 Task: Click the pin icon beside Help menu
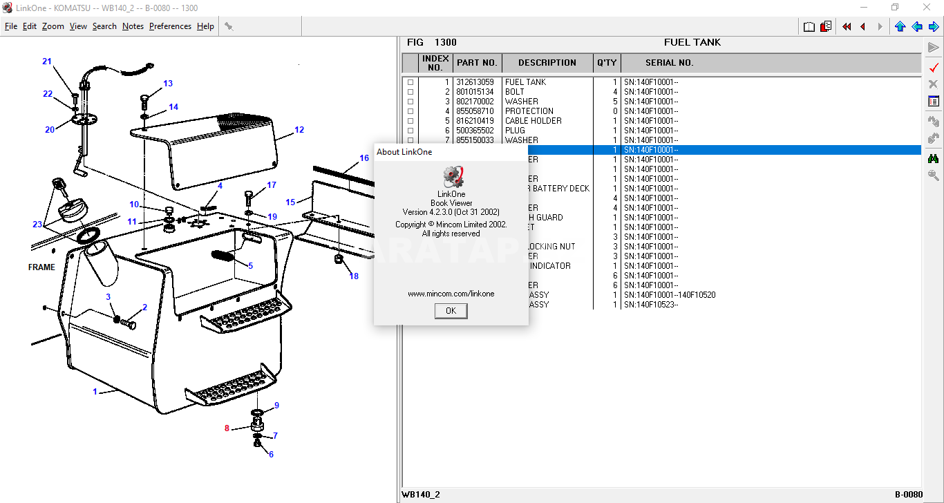point(229,26)
